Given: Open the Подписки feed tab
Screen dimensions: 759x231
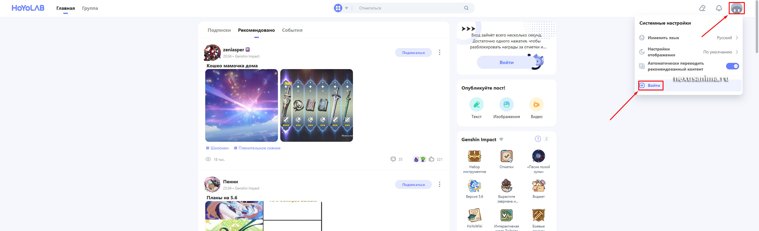Looking at the screenshot, I should 219,30.
